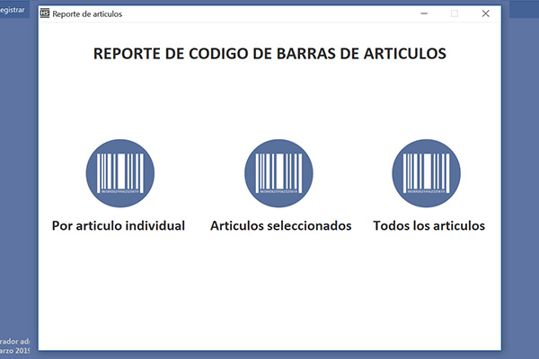Click the app icon in the title bar

click(x=45, y=14)
